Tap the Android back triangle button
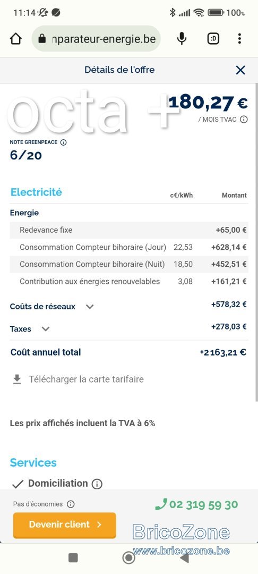This screenshot has height=574, width=258. point(184,558)
